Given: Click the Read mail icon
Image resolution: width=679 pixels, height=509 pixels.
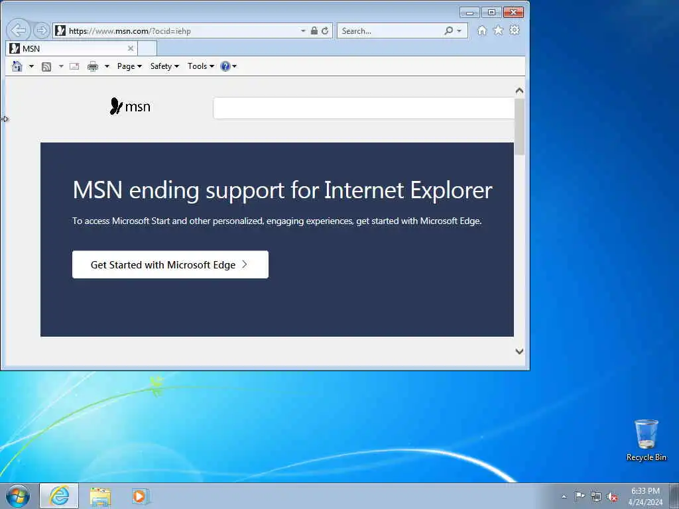Looking at the screenshot, I should point(74,66).
